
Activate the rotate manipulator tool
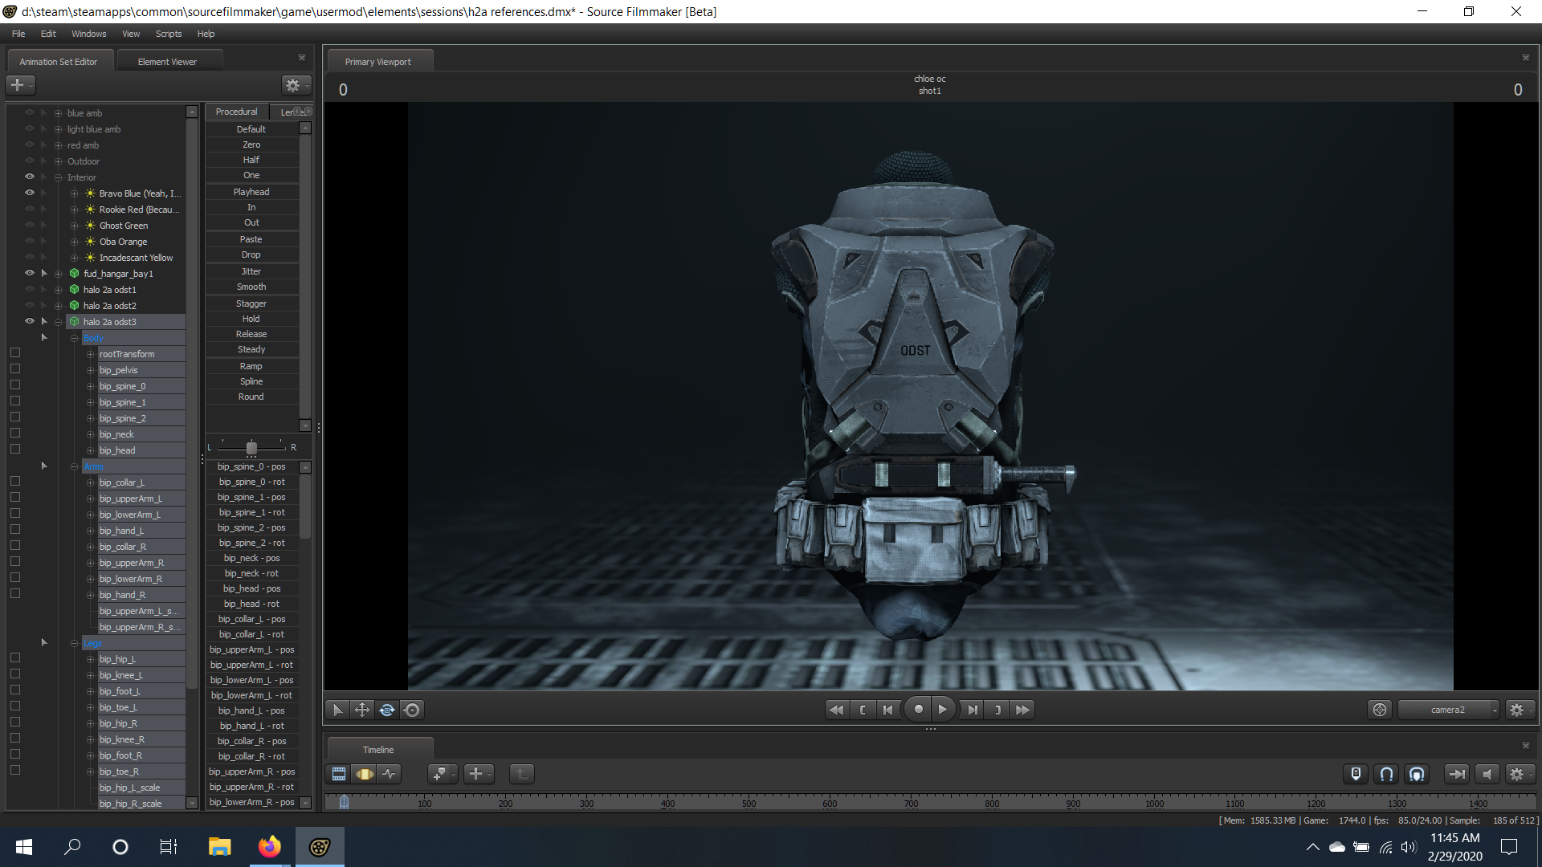(387, 710)
